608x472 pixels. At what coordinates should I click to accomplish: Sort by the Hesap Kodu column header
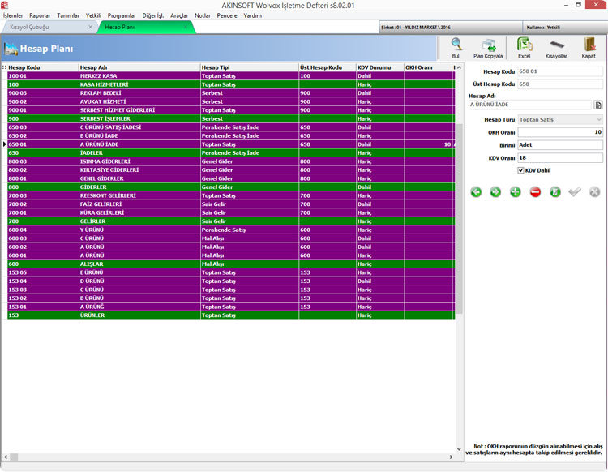pos(43,67)
